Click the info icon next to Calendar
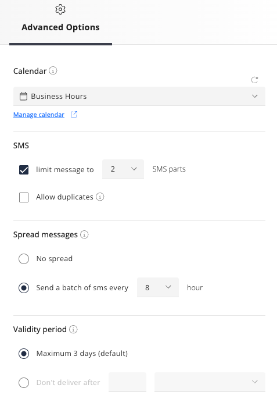Image resolution: width=277 pixels, height=406 pixels. click(x=53, y=70)
